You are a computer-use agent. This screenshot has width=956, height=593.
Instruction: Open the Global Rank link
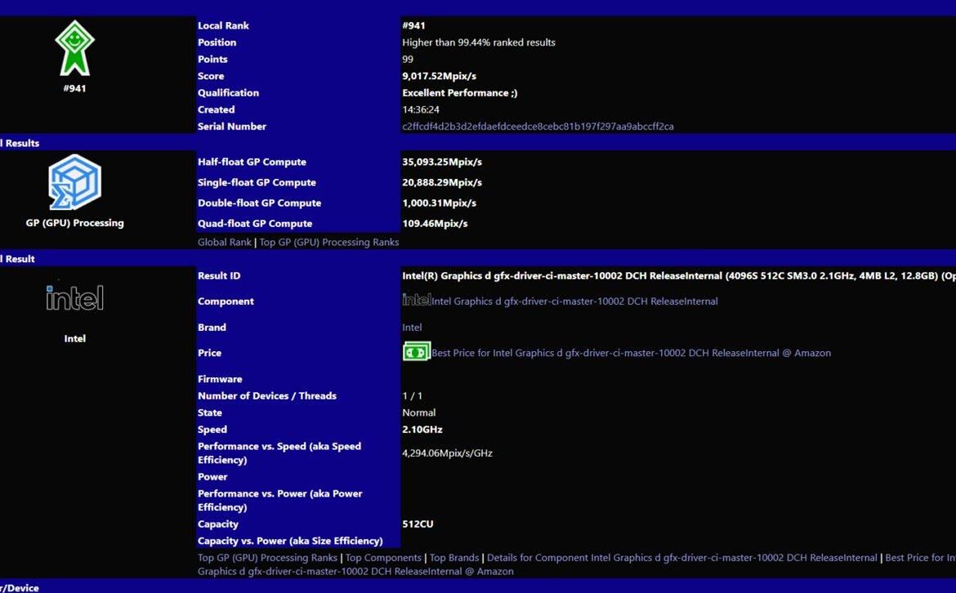pyautogui.click(x=224, y=243)
